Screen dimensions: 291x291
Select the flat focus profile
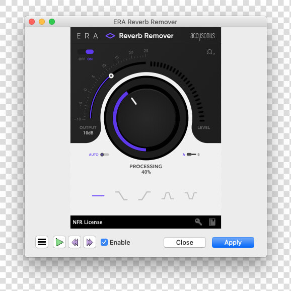pyautogui.click(x=98, y=196)
